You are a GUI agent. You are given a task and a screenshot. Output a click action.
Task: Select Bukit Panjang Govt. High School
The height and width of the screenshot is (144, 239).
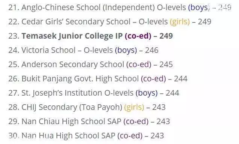point(80,79)
